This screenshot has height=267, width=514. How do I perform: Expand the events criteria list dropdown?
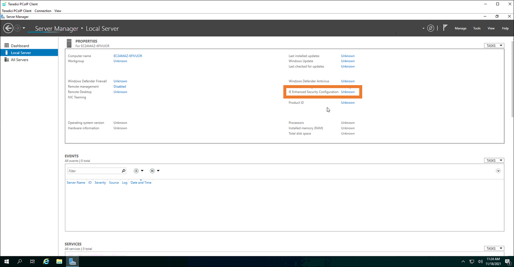(138, 171)
